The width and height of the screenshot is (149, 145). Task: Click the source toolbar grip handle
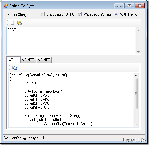pyautogui.click(x=8, y=22)
